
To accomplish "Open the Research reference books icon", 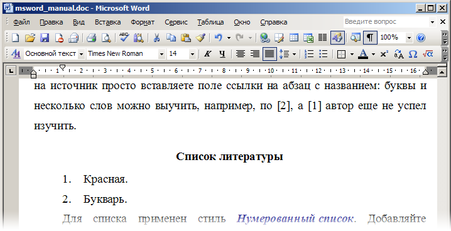I will 139,38.
